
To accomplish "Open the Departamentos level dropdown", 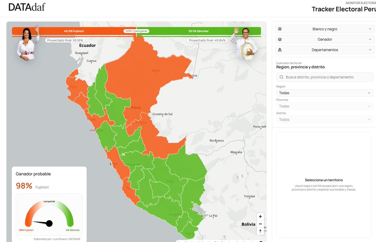I will (x=325, y=50).
